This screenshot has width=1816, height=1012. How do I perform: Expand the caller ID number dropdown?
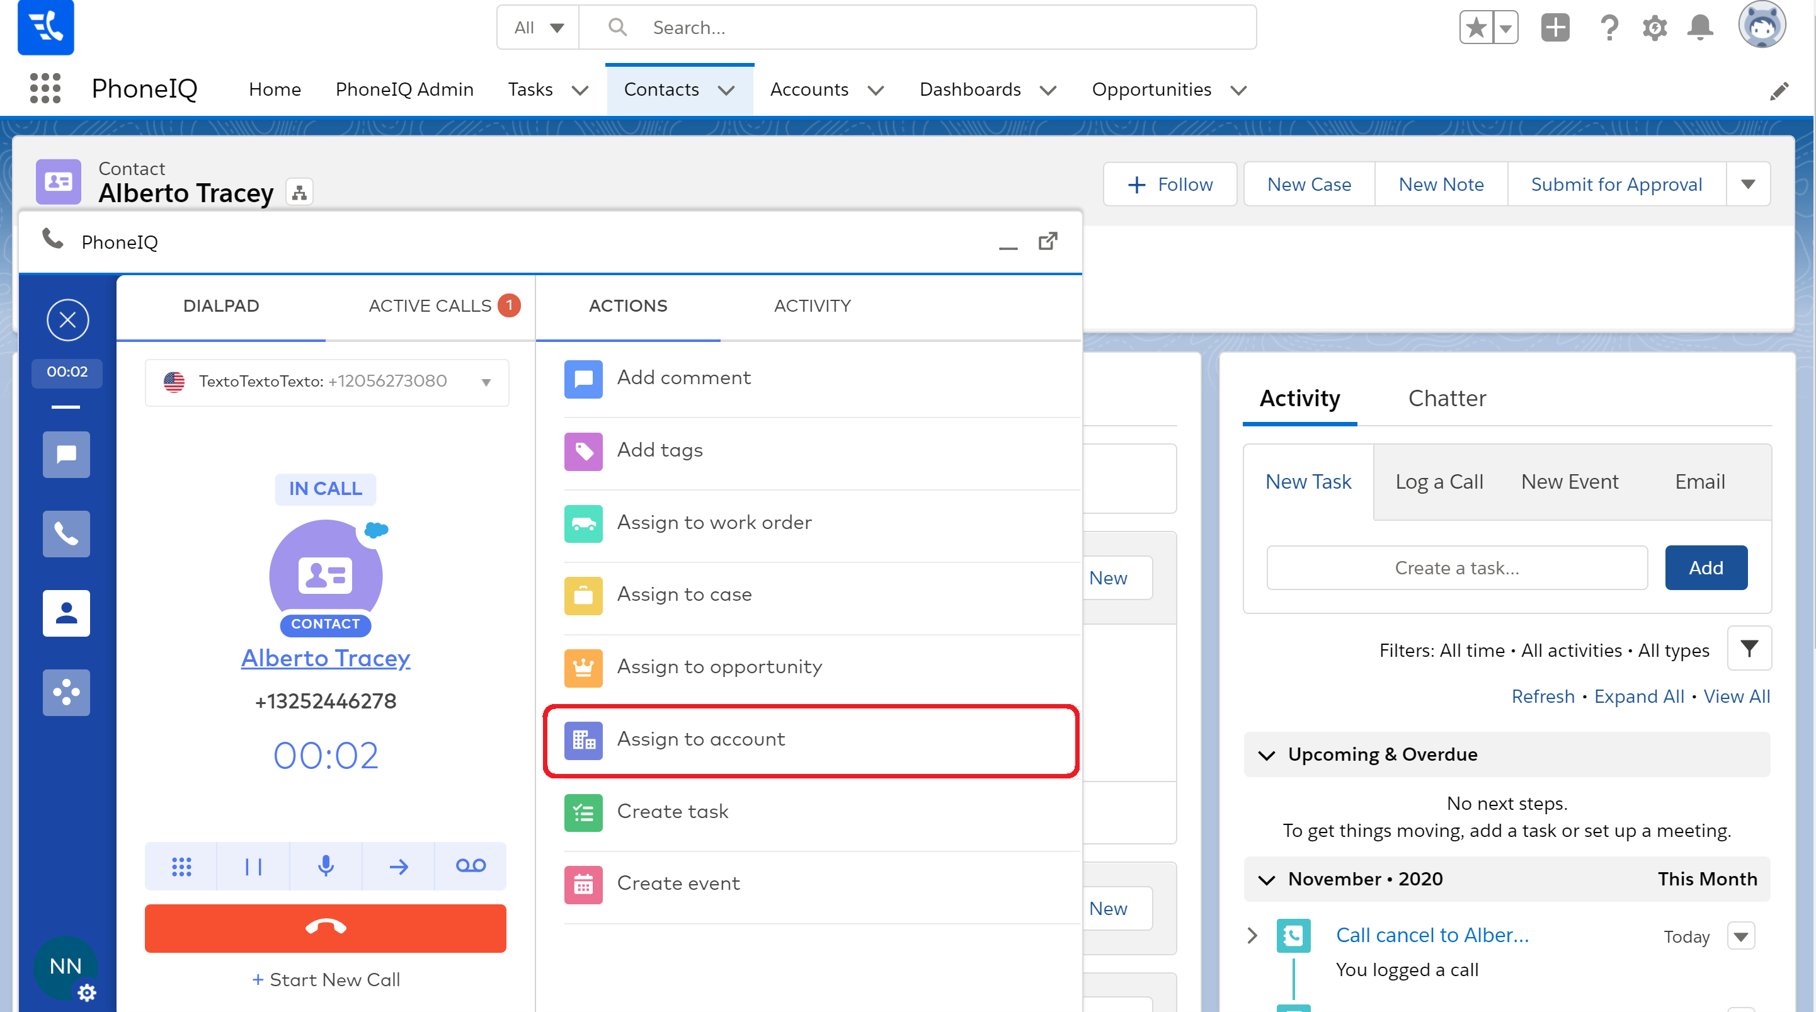(x=486, y=382)
